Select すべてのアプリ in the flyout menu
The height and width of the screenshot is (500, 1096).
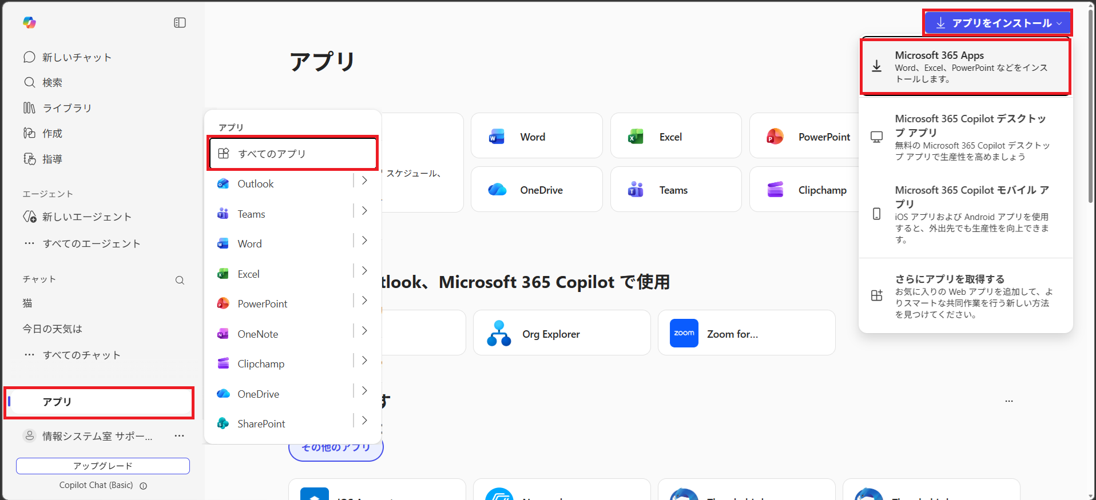[292, 153]
